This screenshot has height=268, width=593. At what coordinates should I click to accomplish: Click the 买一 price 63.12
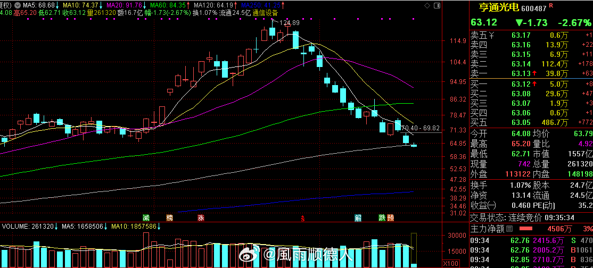point(521,84)
